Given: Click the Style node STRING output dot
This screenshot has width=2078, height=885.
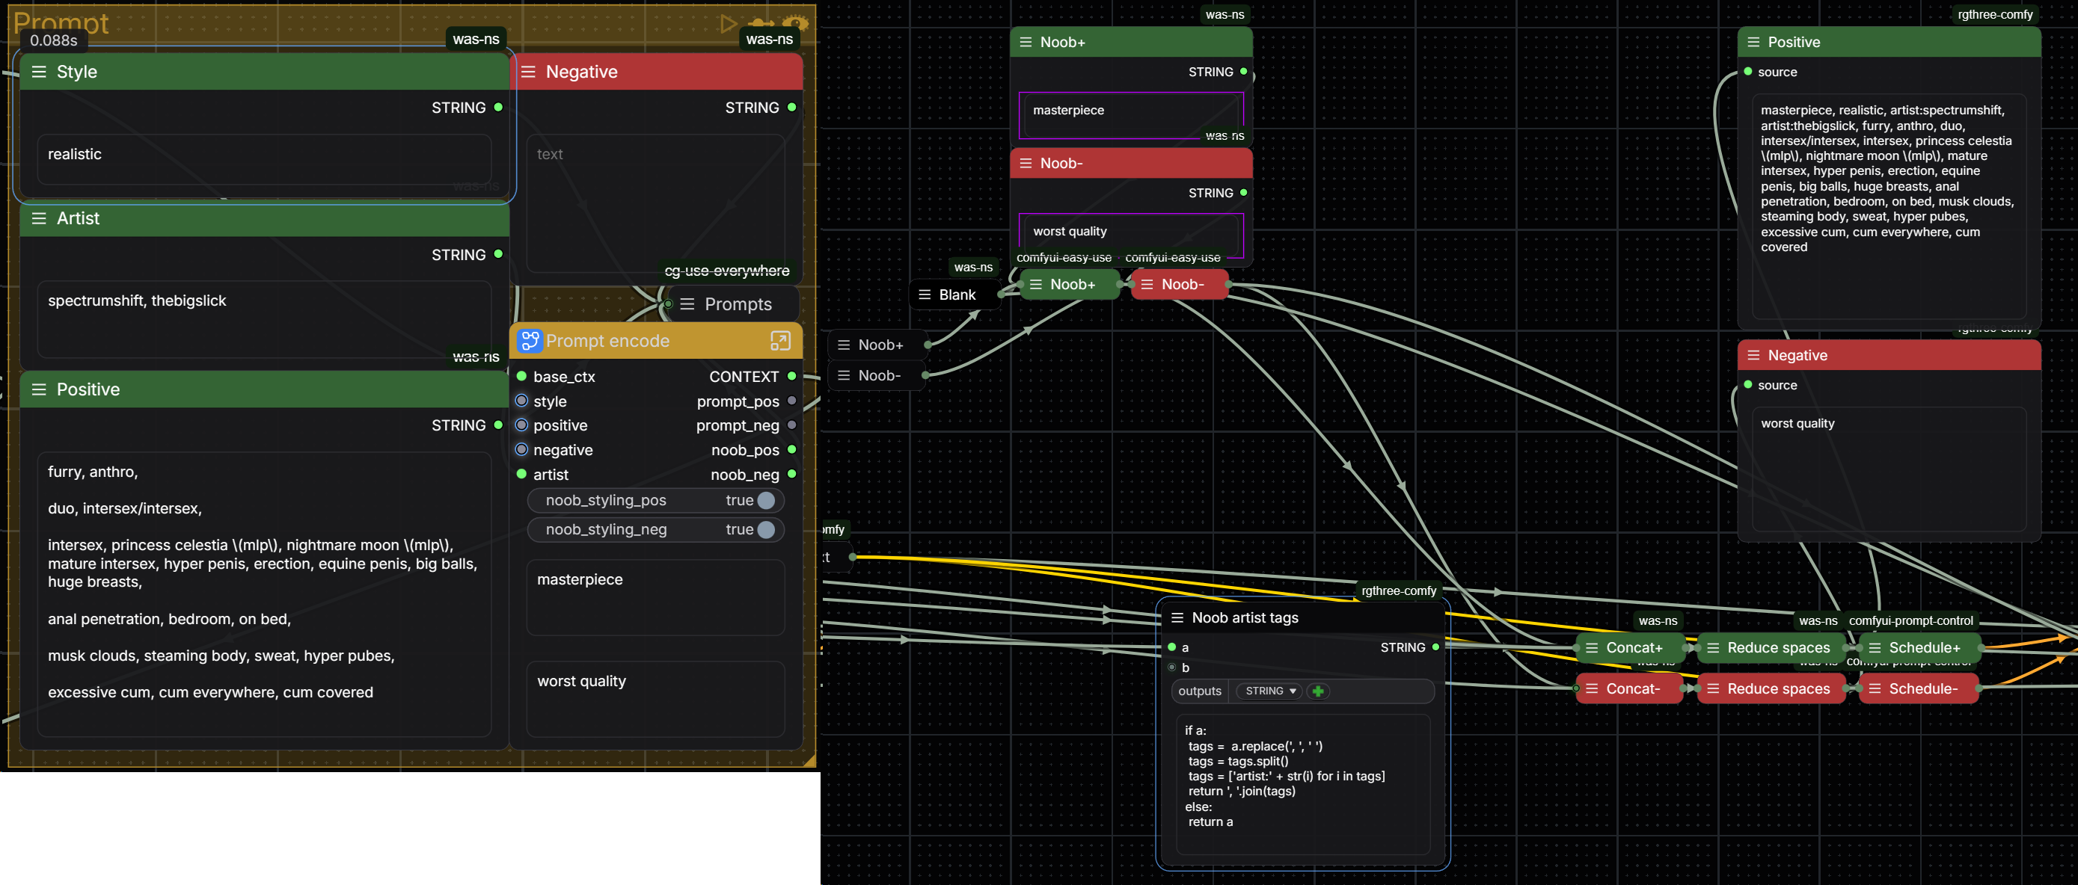Looking at the screenshot, I should tap(497, 107).
